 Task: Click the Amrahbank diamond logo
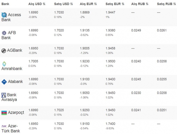click(4, 64)
